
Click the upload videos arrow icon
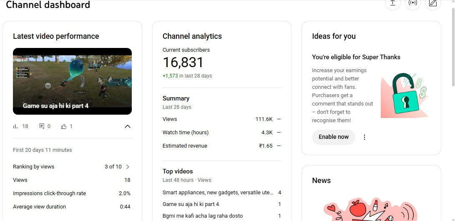pyautogui.click(x=392, y=3)
